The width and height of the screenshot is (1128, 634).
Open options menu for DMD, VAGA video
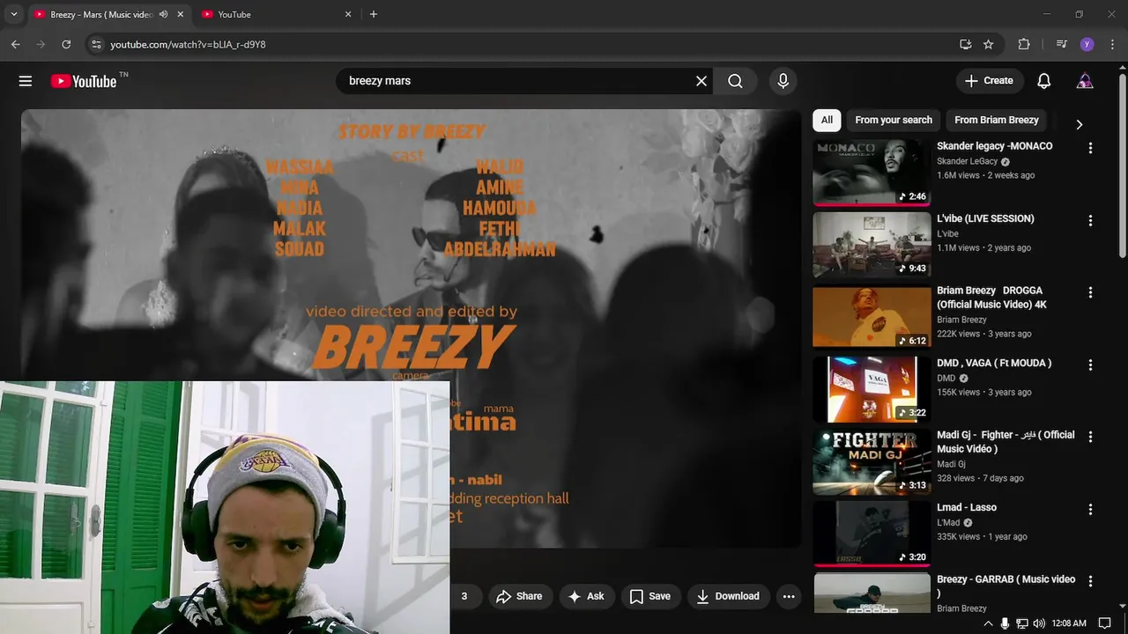tap(1090, 365)
